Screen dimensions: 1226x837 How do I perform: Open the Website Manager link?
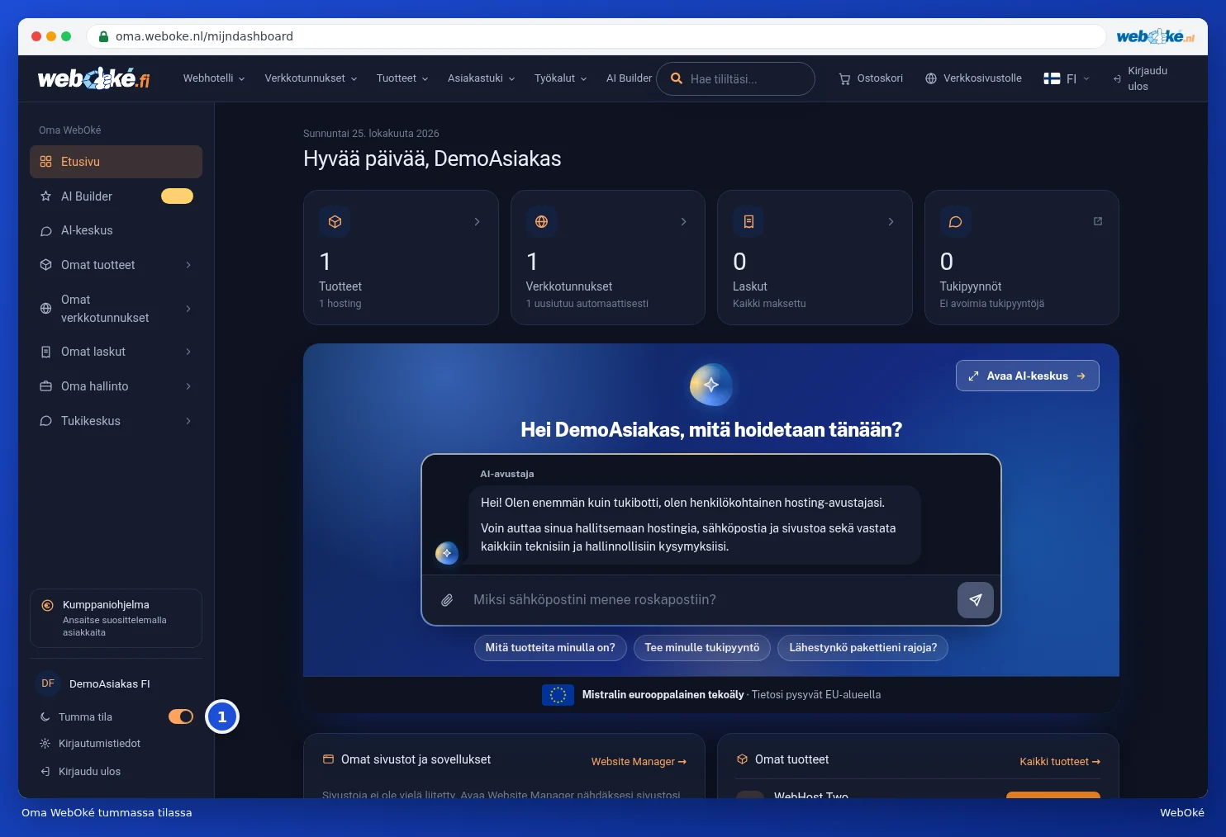click(639, 762)
